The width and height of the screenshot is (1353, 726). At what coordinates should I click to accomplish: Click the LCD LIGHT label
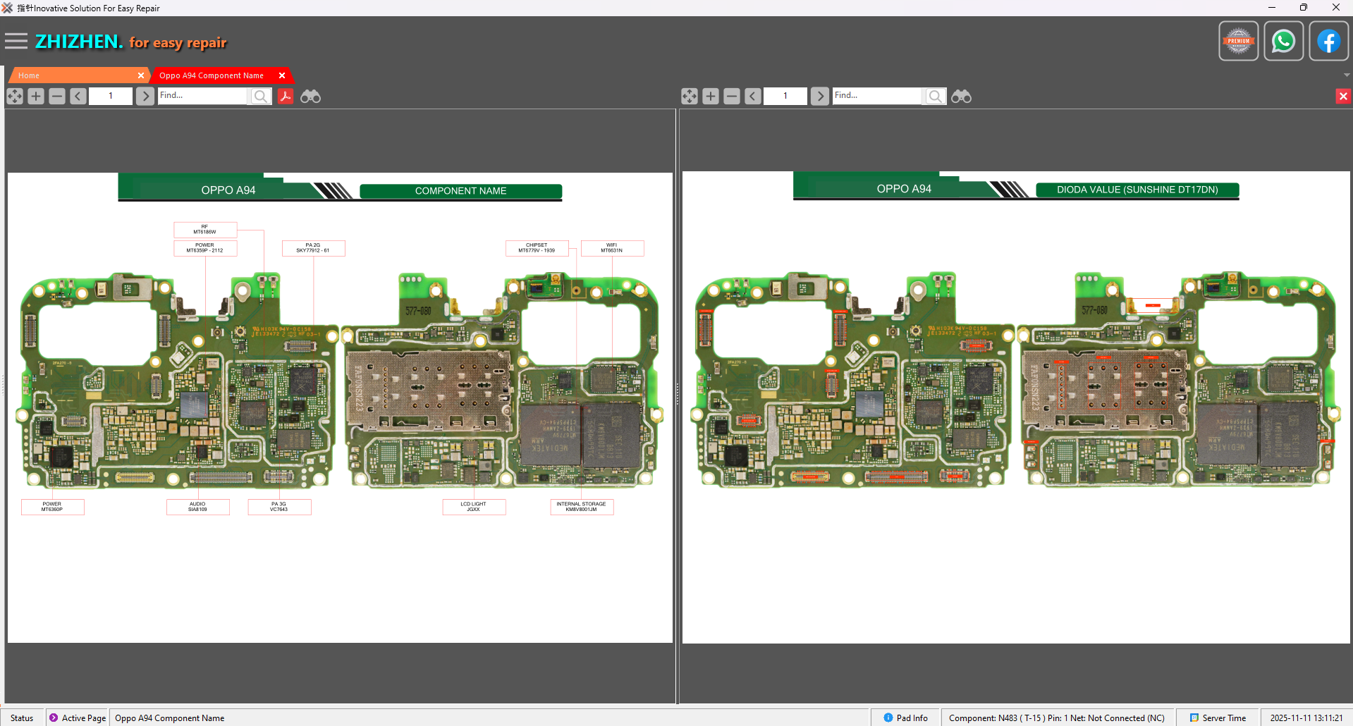click(x=474, y=507)
